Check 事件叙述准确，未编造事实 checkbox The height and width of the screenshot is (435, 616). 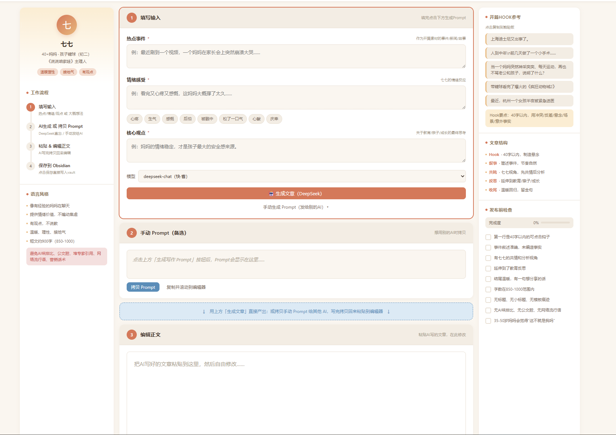pos(488,248)
